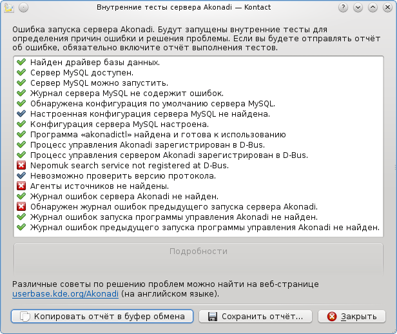Click blue check icon beside 'Невозможно проверить версию протокола'
Viewport: 397px width, 334px height.
[21, 175]
